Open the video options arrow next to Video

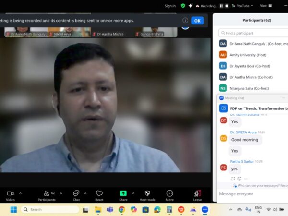(x=20, y=193)
